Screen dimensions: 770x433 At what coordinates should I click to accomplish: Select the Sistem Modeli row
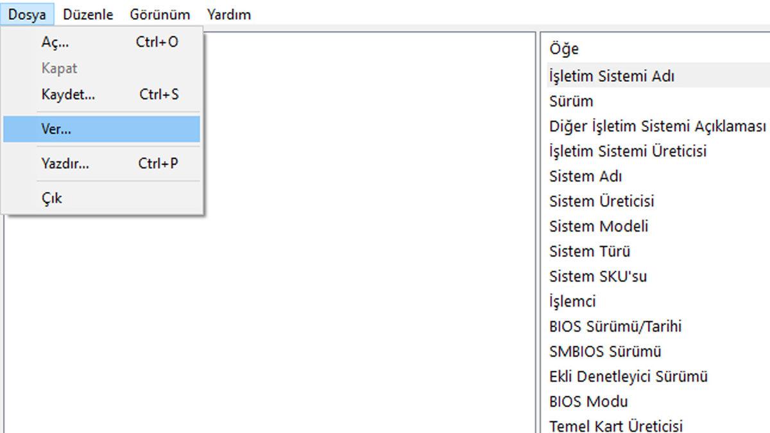pyautogui.click(x=599, y=226)
